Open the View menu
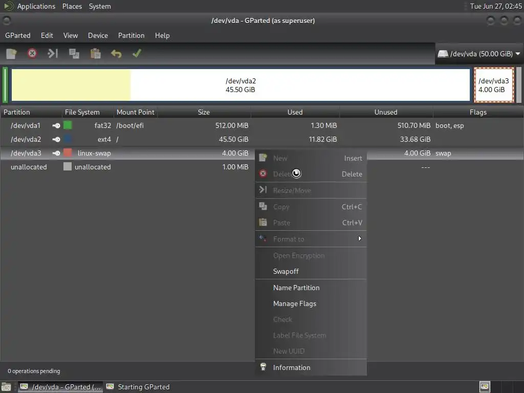Viewport: 524px width, 393px height. coord(71,35)
